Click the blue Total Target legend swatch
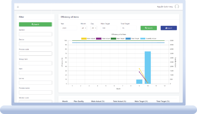Screen dimensions: 197x114 (x=128, y=38)
